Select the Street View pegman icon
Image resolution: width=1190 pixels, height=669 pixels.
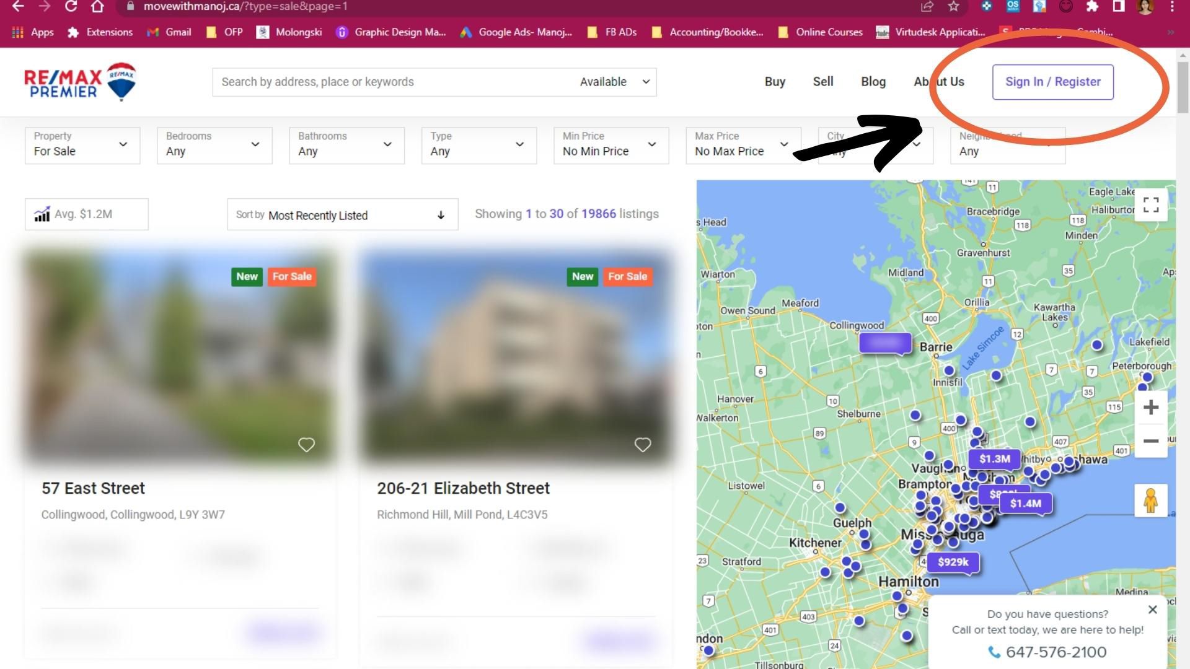coord(1151,501)
